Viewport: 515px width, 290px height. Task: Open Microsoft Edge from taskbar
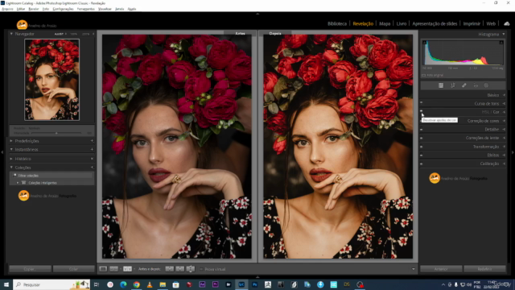[x=123, y=284]
